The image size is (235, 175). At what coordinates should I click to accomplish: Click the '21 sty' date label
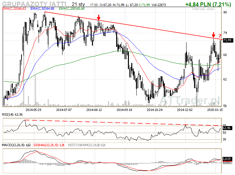pyautogui.click(x=78, y=4)
